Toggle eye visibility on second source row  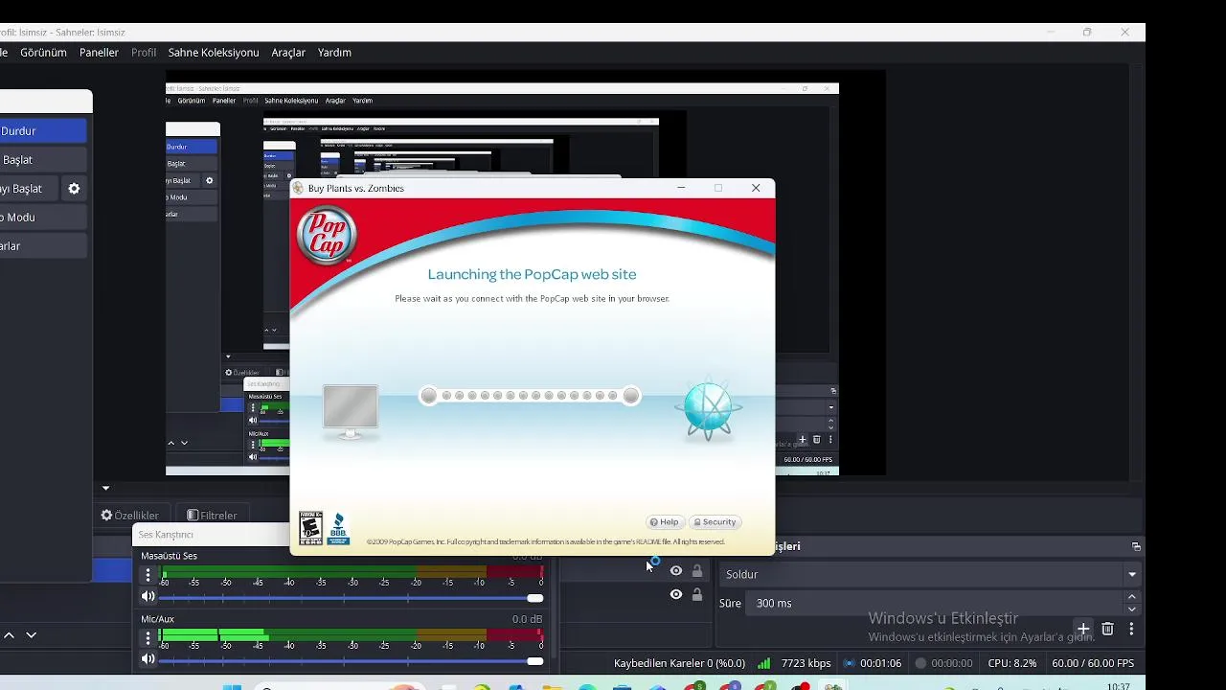tap(676, 594)
